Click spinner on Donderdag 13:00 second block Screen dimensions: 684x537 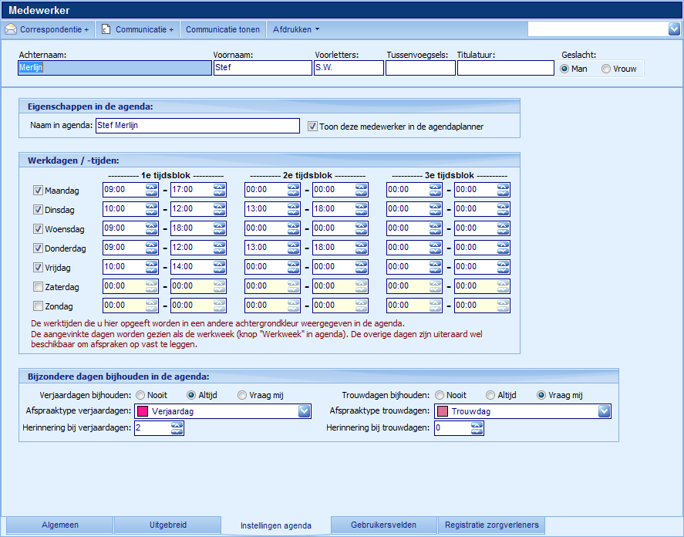294,247
